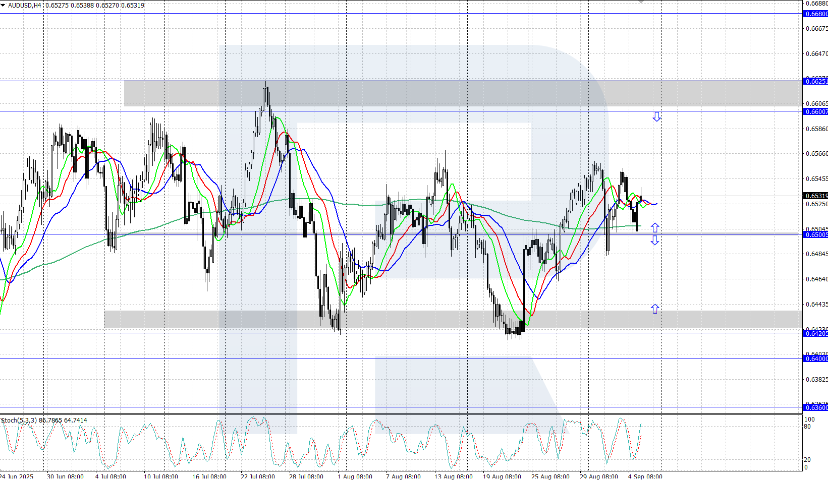Click the 1 Aug 08:00 date on time axis
The image size is (828, 480).
pyautogui.click(x=355, y=476)
